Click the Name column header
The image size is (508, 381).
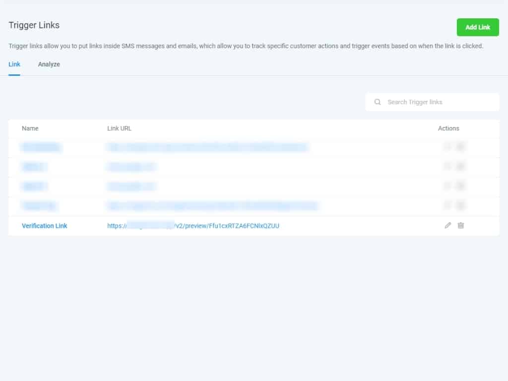pyautogui.click(x=30, y=128)
